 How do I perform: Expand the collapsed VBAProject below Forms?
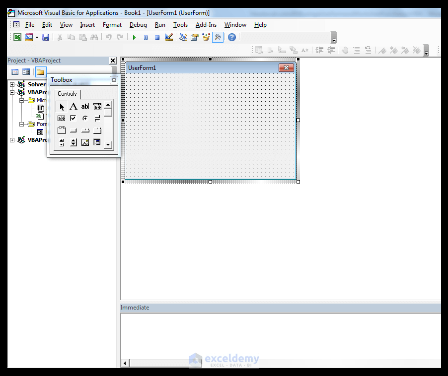12,140
